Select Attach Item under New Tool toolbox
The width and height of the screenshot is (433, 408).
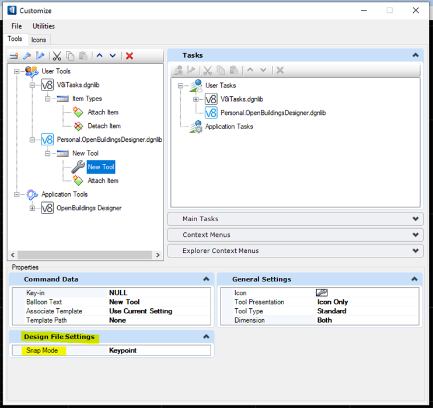103,181
